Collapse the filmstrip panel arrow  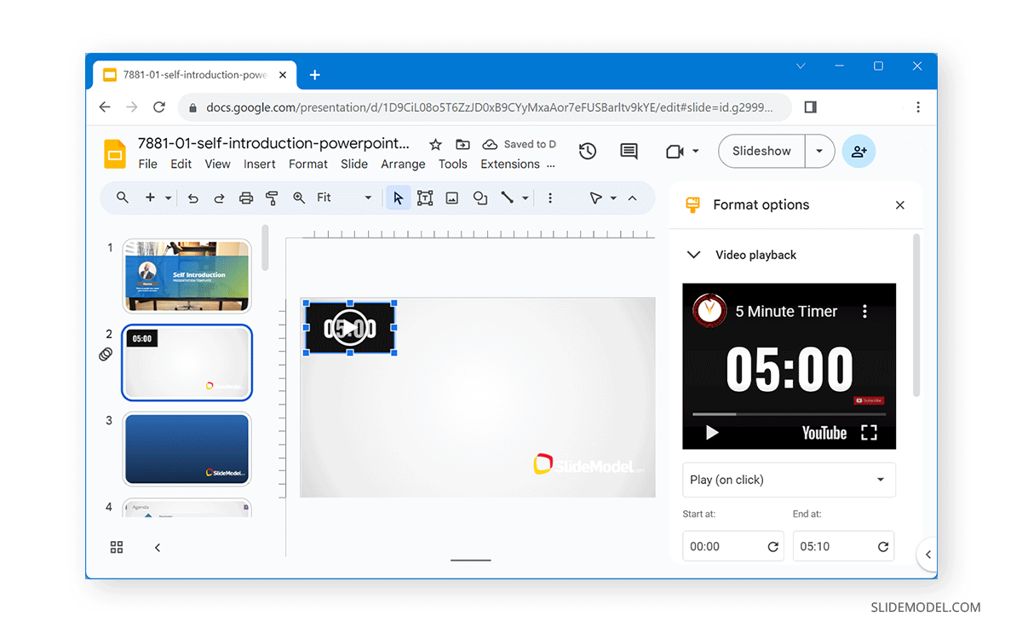[158, 548]
